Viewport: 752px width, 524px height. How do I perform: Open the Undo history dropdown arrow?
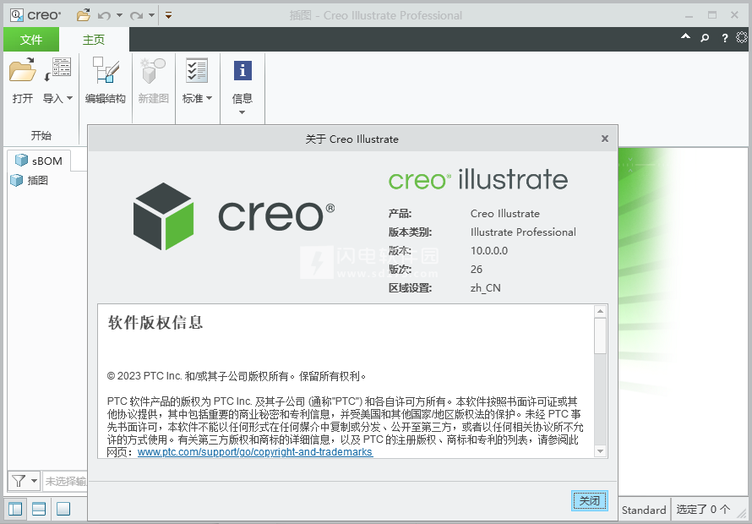point(119,15)
